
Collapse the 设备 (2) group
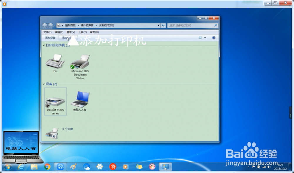click(x=44, y=84)
